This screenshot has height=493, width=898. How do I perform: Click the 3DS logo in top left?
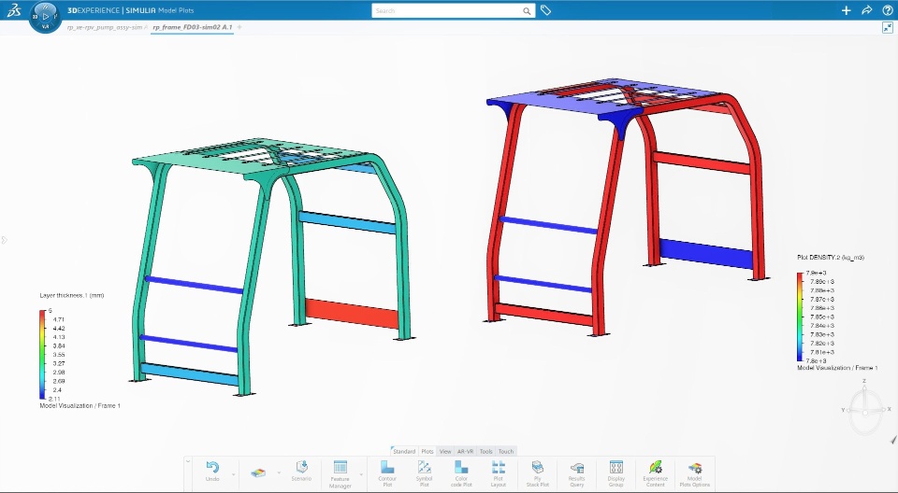tap(14, 10)
